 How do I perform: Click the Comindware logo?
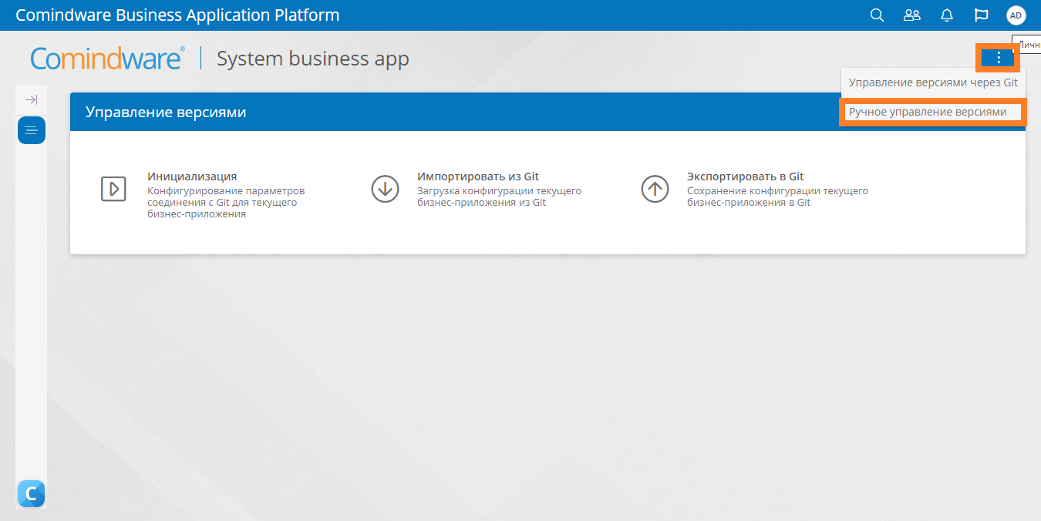click(x=107, y=59)
